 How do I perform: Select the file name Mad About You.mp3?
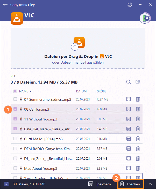click(x=41, y=168)
